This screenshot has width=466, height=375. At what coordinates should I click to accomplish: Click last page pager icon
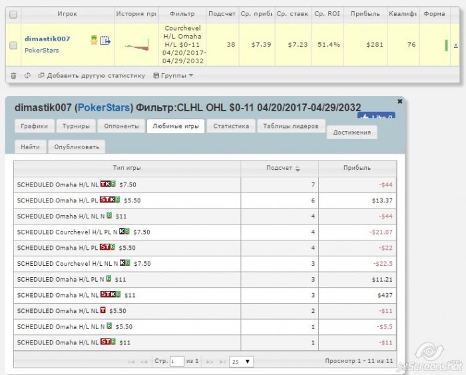pos(222,362)
